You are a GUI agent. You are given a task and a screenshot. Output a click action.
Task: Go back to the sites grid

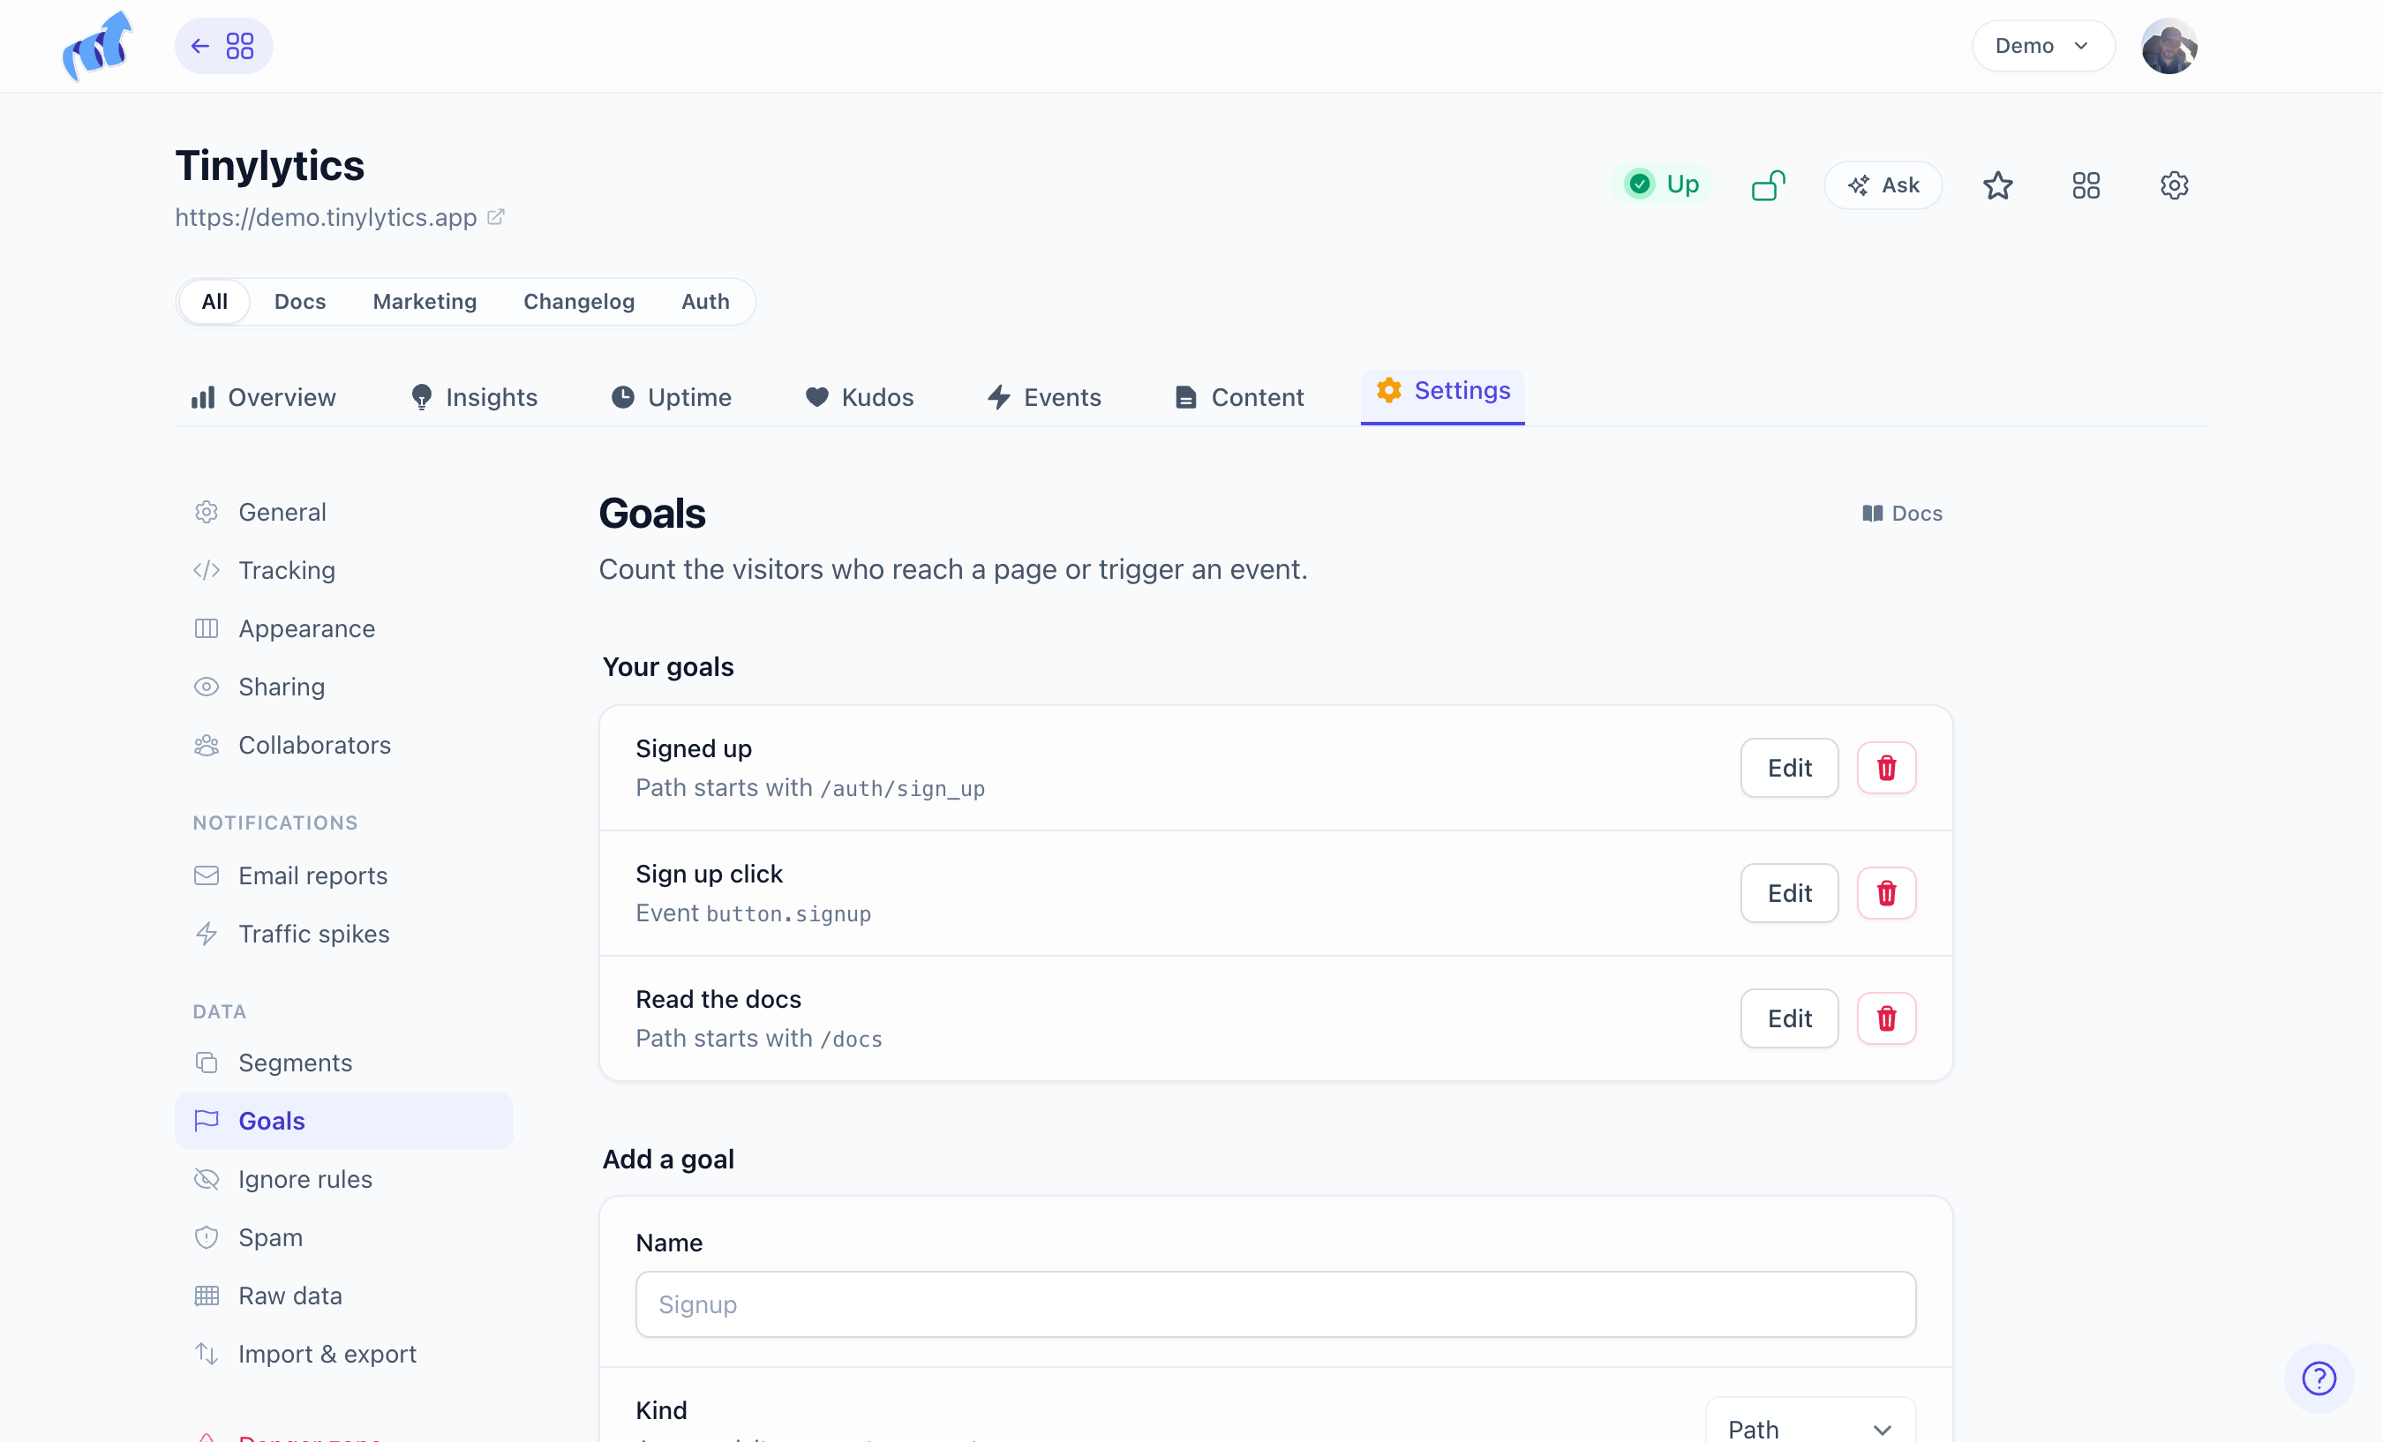pyautogui.click(x=223, y=46)
